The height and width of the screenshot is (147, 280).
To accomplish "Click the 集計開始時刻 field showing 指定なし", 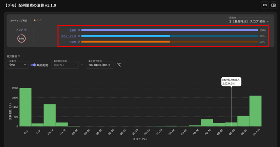I will [x=65, y=65].
